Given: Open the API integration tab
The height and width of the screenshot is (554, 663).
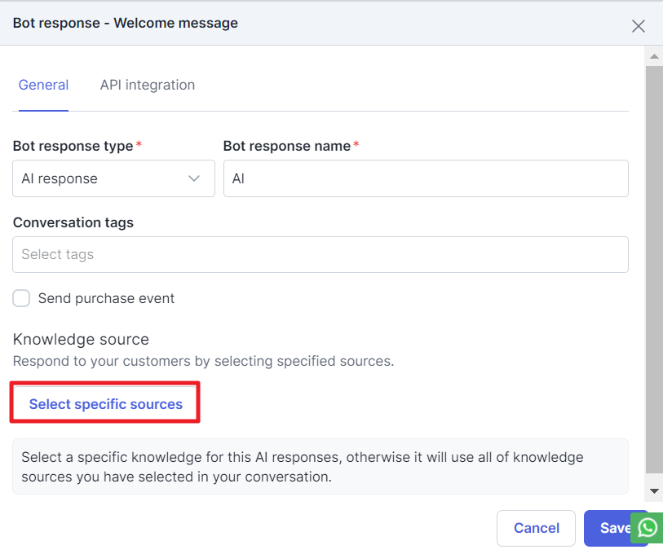Looking at the screenshot, I should tap(148, 85).
